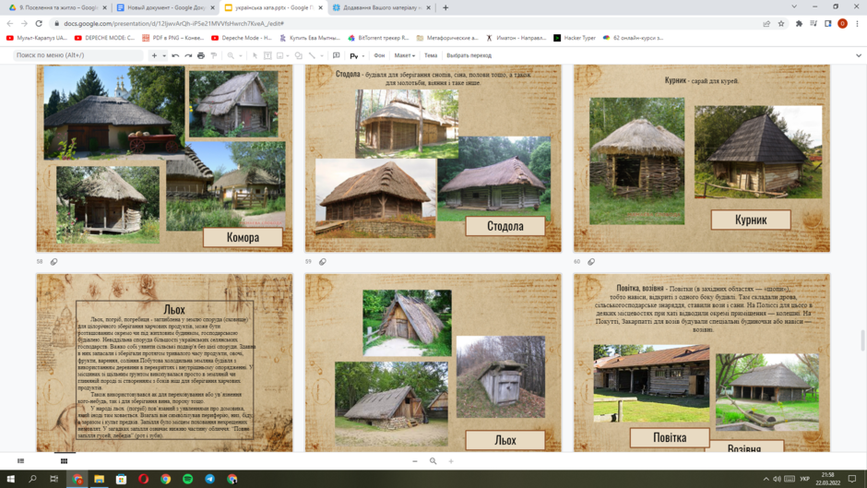Image resolution: width=867 pixels, height=488 pixels.
Task: Collapse the toolbar with the chevron
Action: pyautogui.click(x=858, y=55)
